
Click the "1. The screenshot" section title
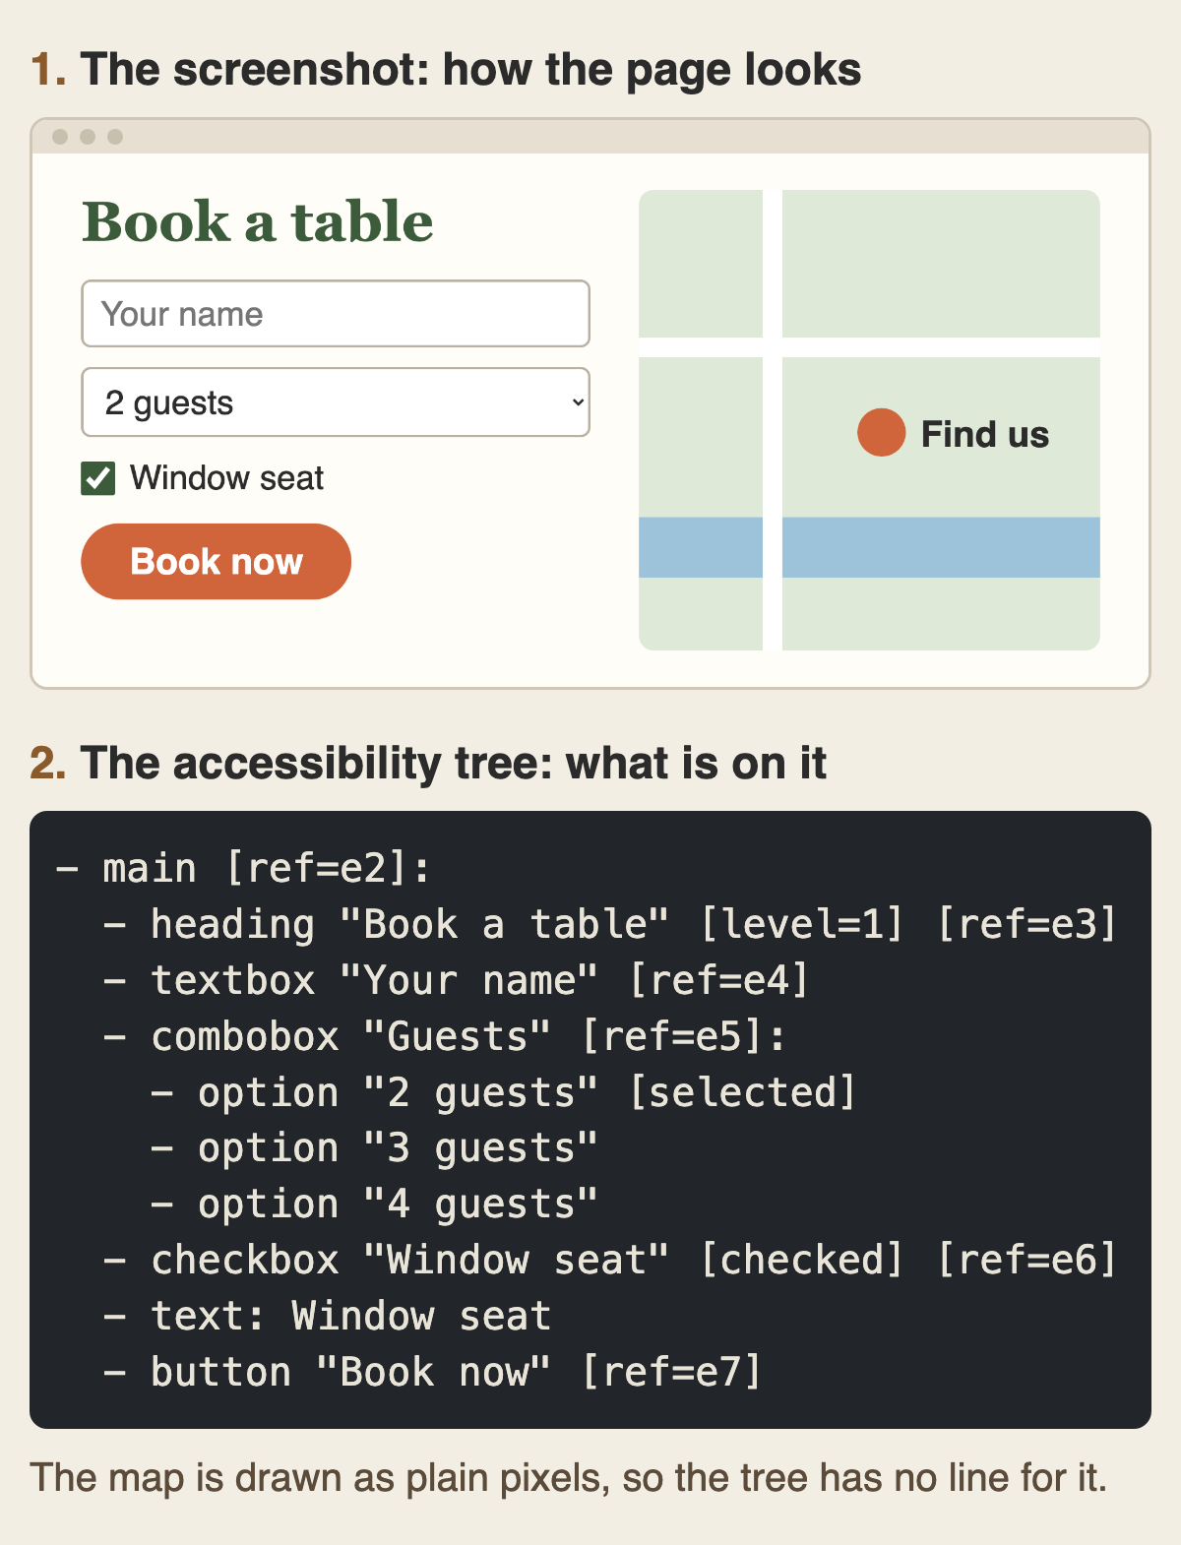click(446, 70)
